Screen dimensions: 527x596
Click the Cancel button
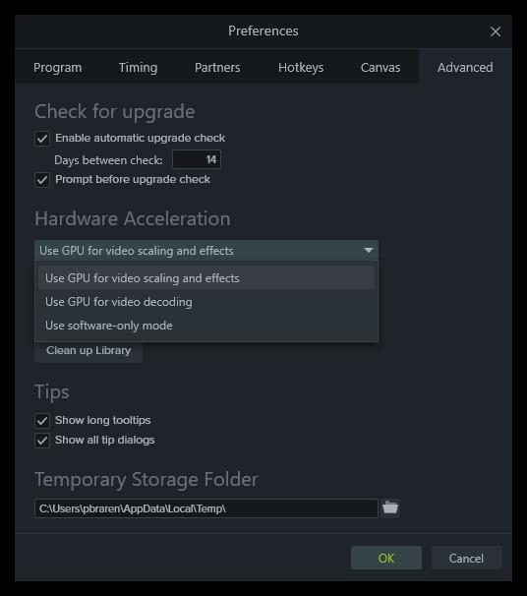coord(467,558)
